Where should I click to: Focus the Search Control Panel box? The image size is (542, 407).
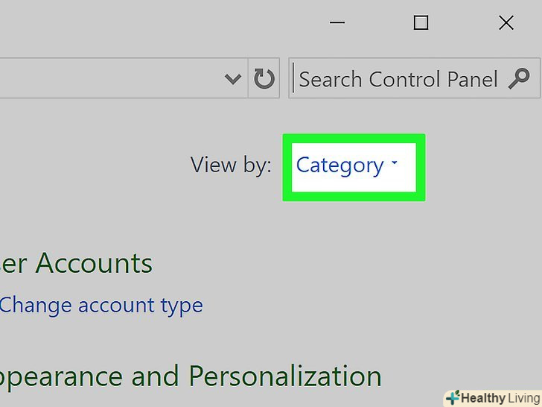click(398, 79)
